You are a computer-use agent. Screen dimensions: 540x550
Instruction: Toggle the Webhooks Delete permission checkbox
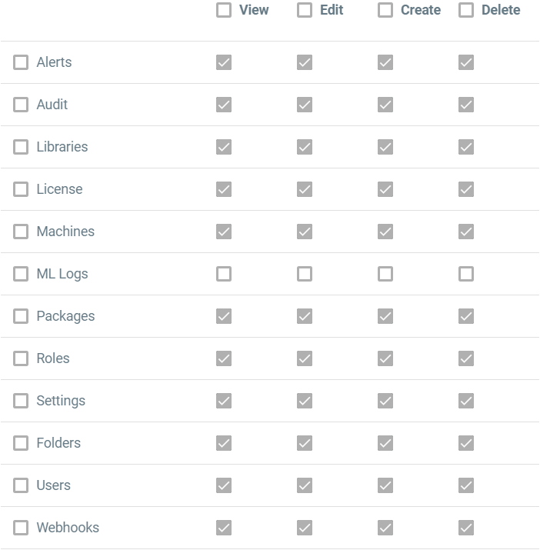[x=466, y=528]
